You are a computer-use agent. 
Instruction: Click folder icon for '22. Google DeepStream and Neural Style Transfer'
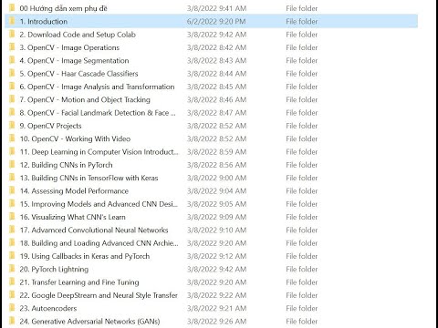[x=12, y=295]
